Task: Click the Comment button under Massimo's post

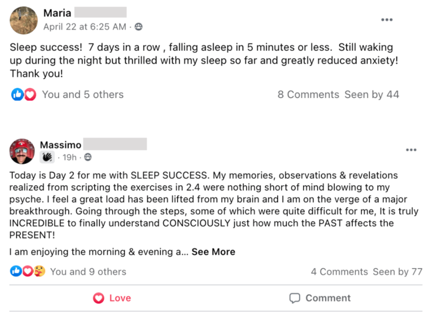Action: (x=320, y=298)
